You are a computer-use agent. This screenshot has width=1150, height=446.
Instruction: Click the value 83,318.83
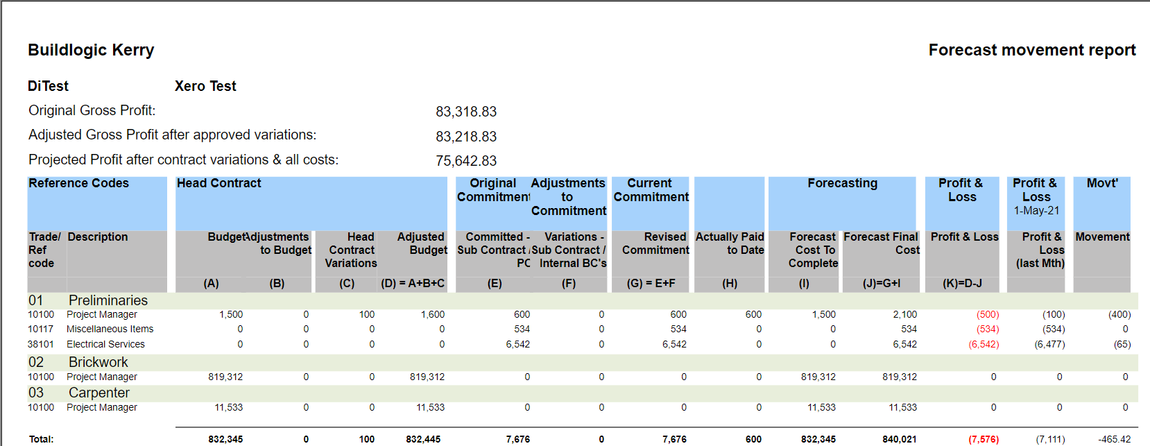(466, 112)
